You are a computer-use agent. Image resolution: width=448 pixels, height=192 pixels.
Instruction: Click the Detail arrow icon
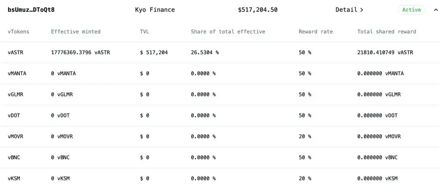(x=361, y=10)
